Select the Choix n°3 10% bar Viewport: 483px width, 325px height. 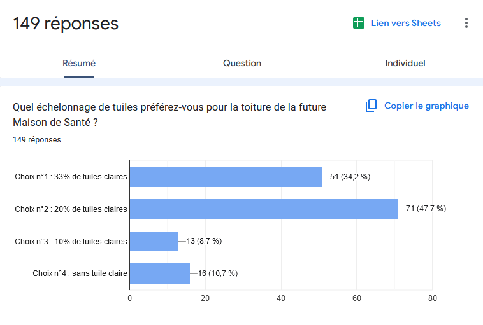[154, 241]
